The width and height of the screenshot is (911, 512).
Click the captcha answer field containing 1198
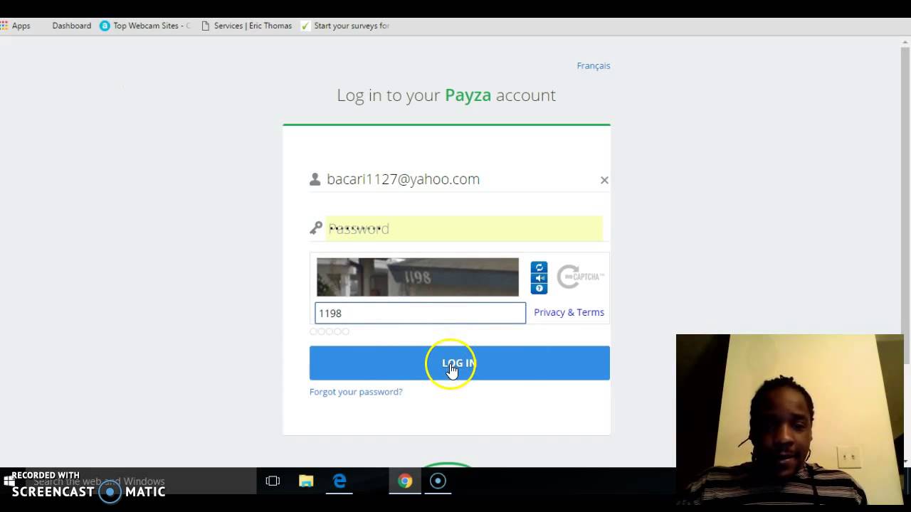click(420, 313)
